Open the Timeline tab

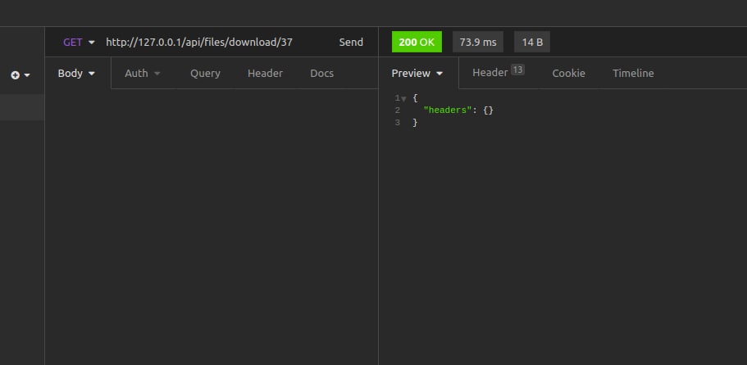coord(633,73)
